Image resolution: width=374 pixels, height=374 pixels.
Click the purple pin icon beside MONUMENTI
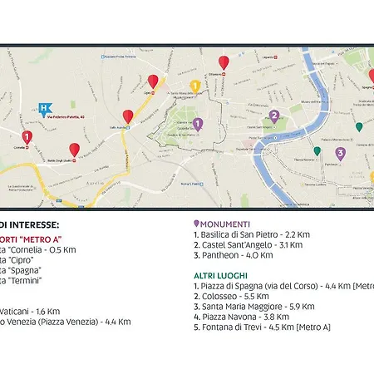[x=196, y=224]
